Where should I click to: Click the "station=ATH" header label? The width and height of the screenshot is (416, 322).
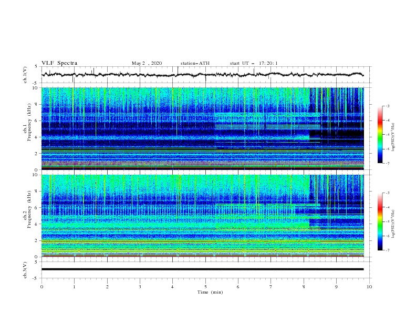coord(195,63)
